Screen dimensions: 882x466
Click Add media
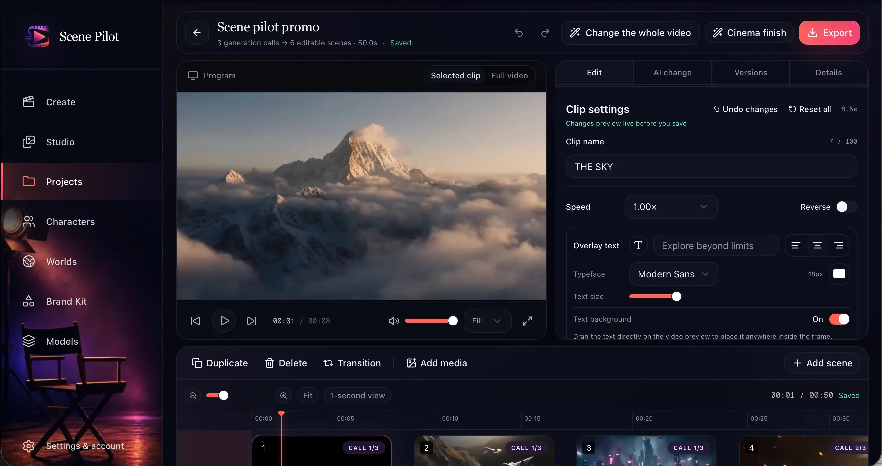pyautogui.click(x=437, y=363)
